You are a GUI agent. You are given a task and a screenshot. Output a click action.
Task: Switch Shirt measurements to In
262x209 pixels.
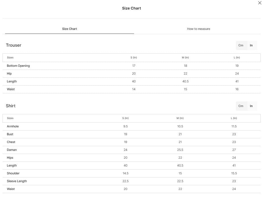tap(251, 106)
